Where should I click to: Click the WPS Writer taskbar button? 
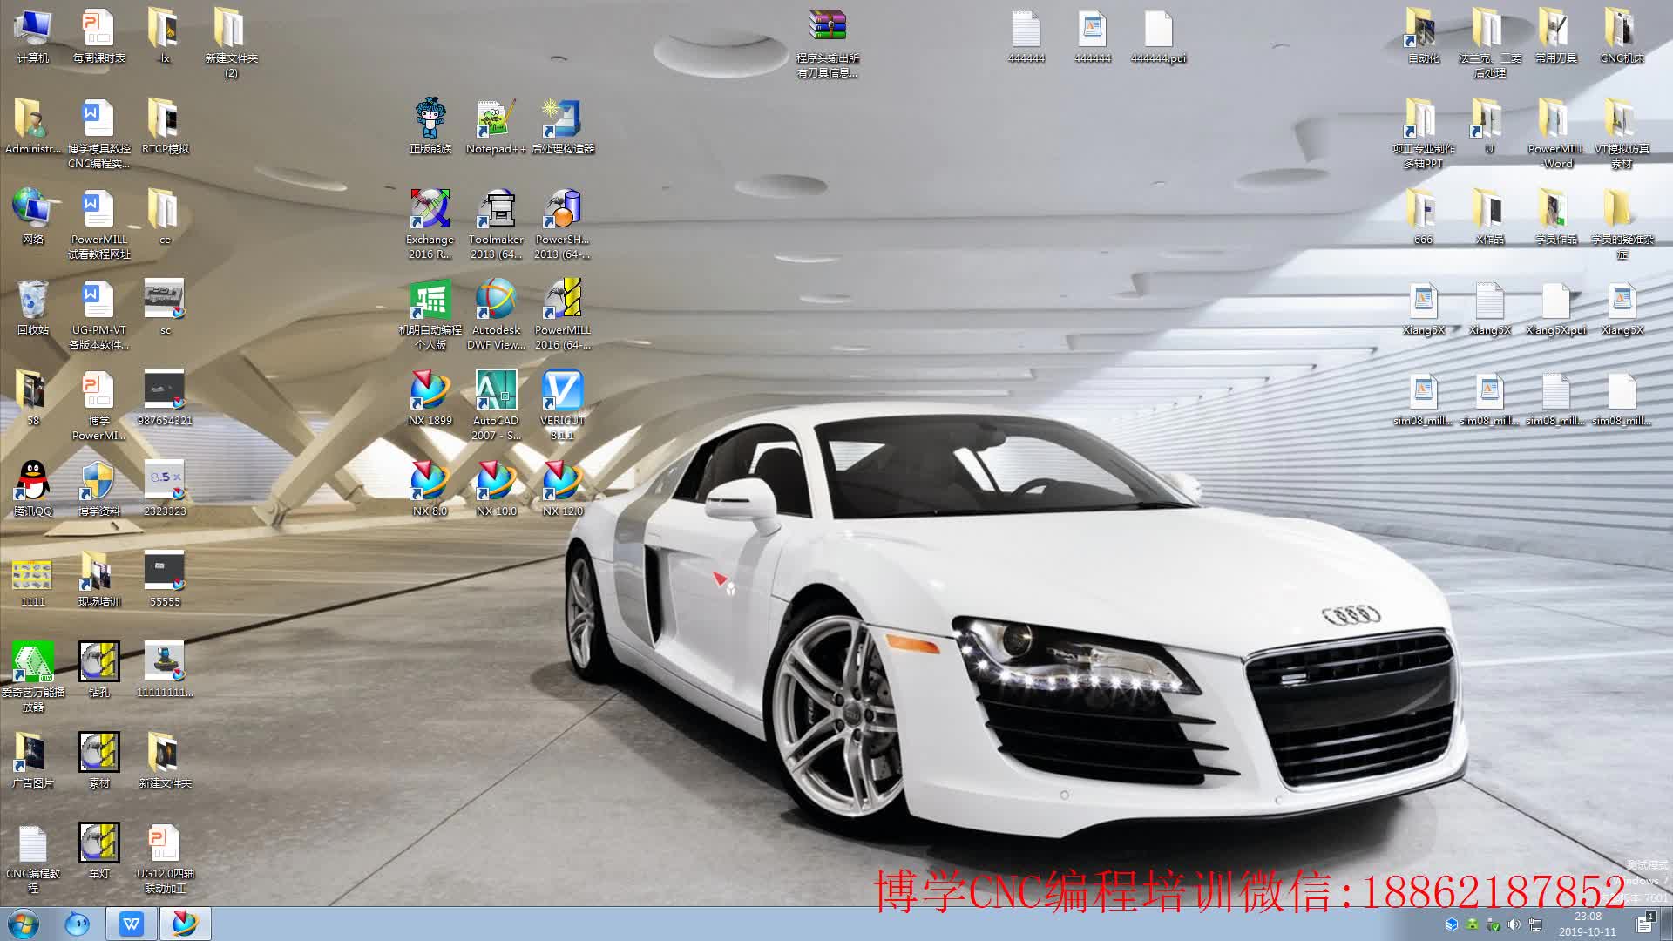(132, 924)
